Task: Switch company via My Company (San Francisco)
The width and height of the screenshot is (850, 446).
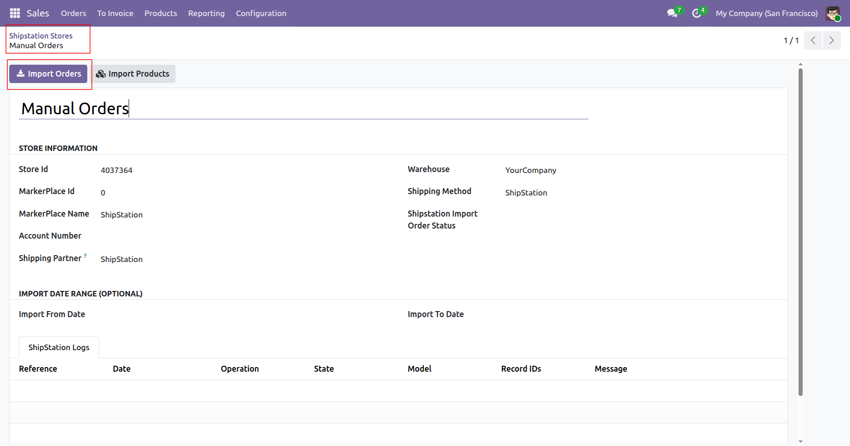Action: [766, 13]
